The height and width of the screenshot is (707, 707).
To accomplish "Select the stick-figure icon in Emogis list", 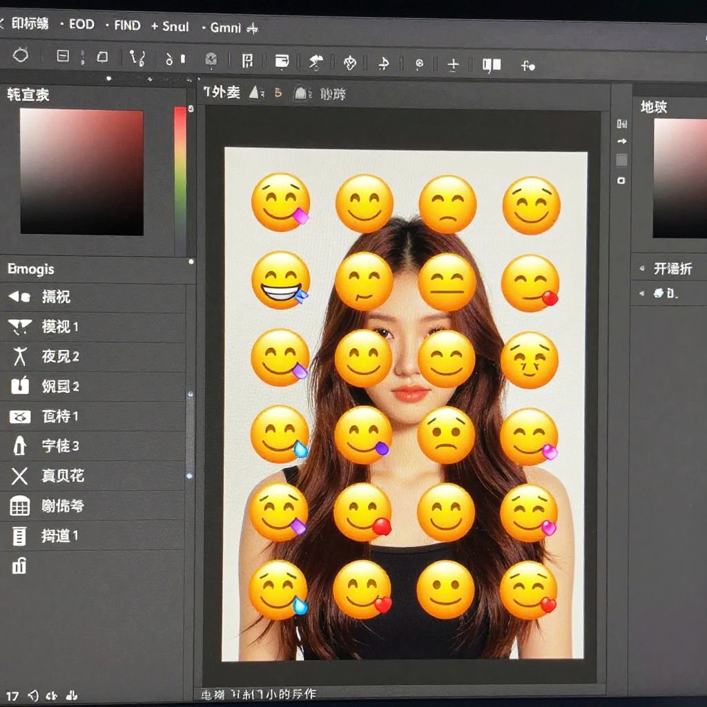I will coord(19,356).
